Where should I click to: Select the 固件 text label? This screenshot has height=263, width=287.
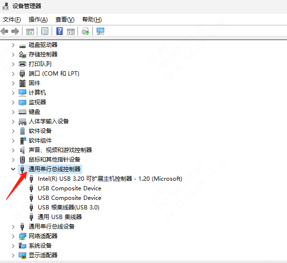[34, 83]
